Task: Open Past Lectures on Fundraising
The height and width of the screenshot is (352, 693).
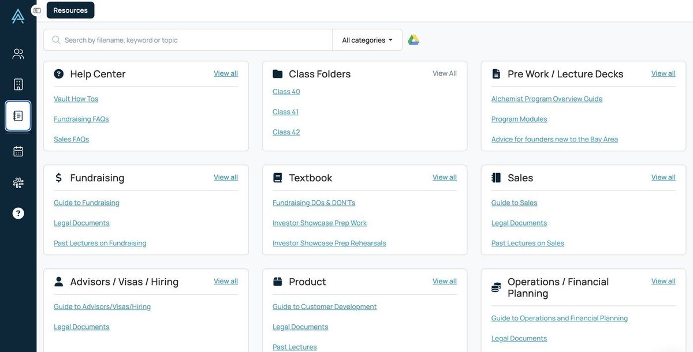Action: (x=100, y=243)
